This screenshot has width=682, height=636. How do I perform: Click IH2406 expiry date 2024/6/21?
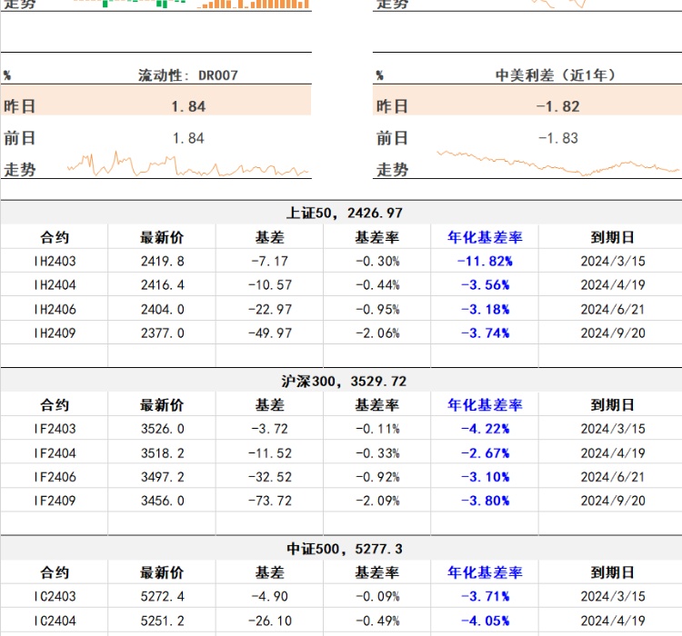click(612, 310)
